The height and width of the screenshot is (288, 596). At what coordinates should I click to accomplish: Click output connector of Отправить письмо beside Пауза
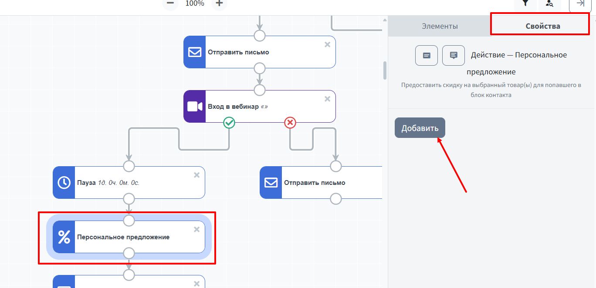[x=336, y=199]
